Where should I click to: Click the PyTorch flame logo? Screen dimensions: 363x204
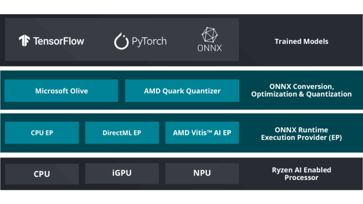[121, 41]
